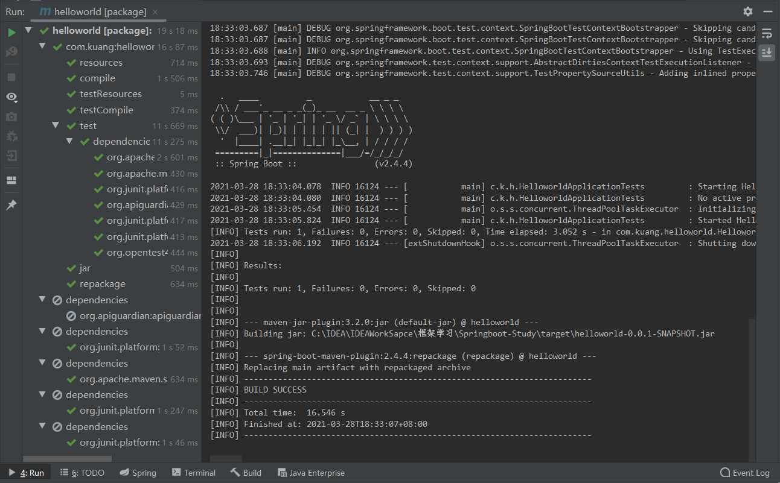
Task: Collapse dependencies node above org.apache.maven.s
Action: tap(42, 363)
